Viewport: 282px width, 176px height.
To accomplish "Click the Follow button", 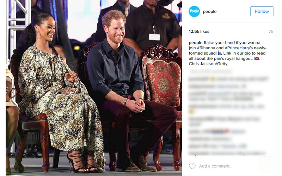I will [x=262, y=11].
